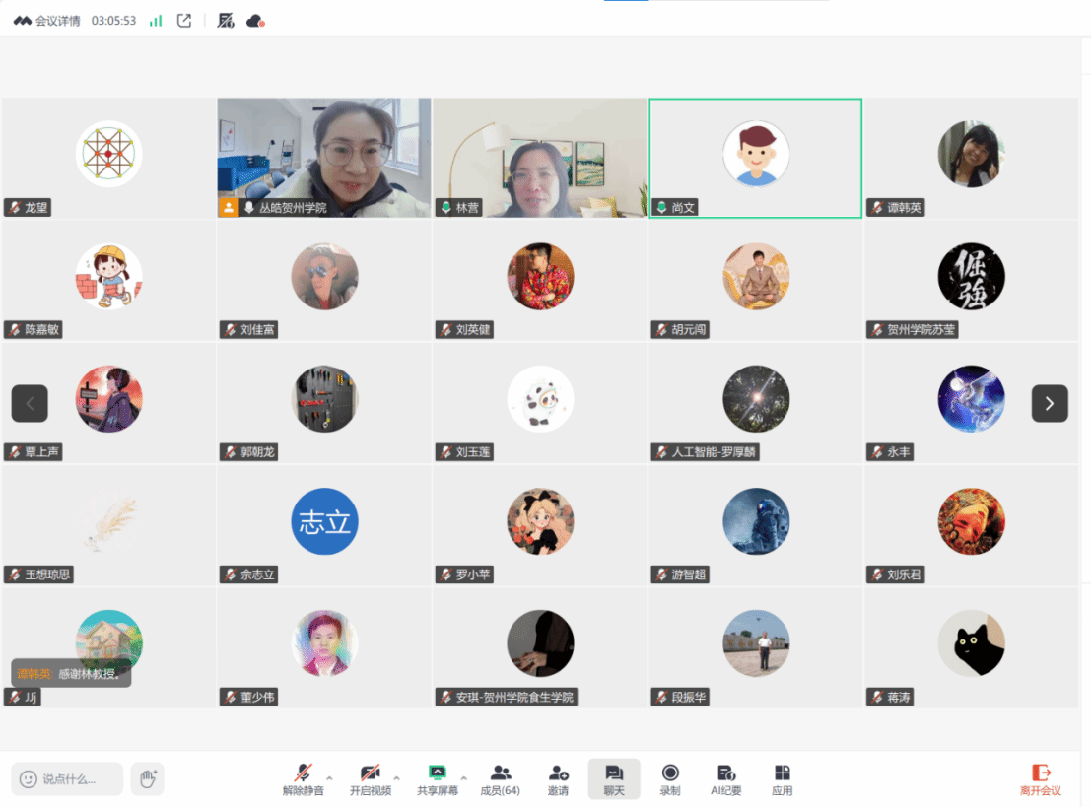Click the 离开会议 leave meeting button
The image size is (1092, 807).
click(x=1040, y=778)
